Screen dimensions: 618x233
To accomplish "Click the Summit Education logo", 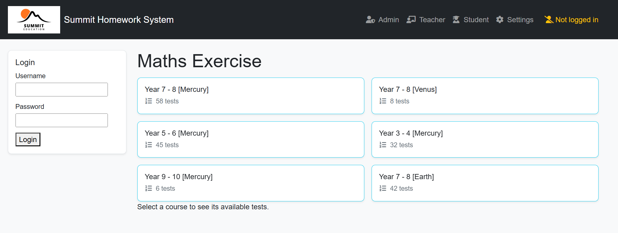I will click(x=34, y=20).
